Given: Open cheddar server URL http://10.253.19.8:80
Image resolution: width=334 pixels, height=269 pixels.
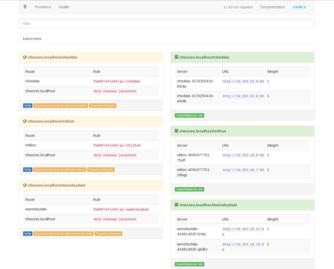Looking at the screenshot, I should tap(243, 81).
